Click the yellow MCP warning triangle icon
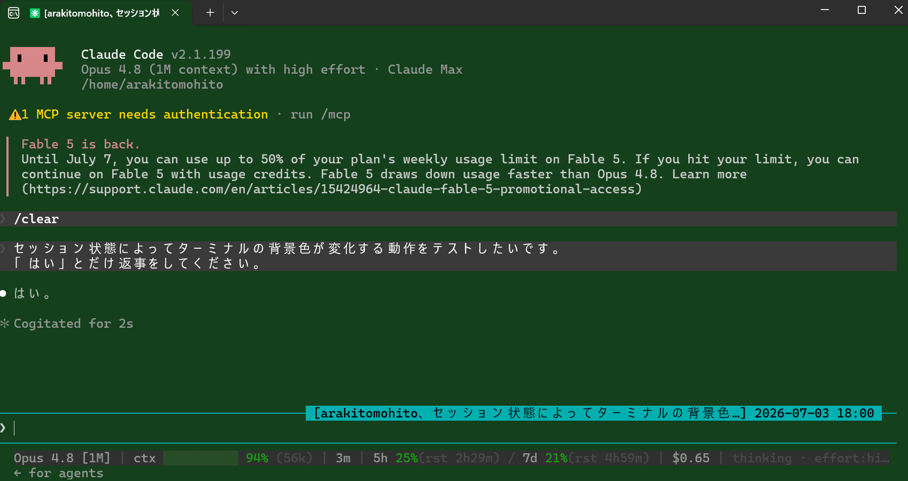This screenshot has height=481, width=908. click(x=15, y=114)
